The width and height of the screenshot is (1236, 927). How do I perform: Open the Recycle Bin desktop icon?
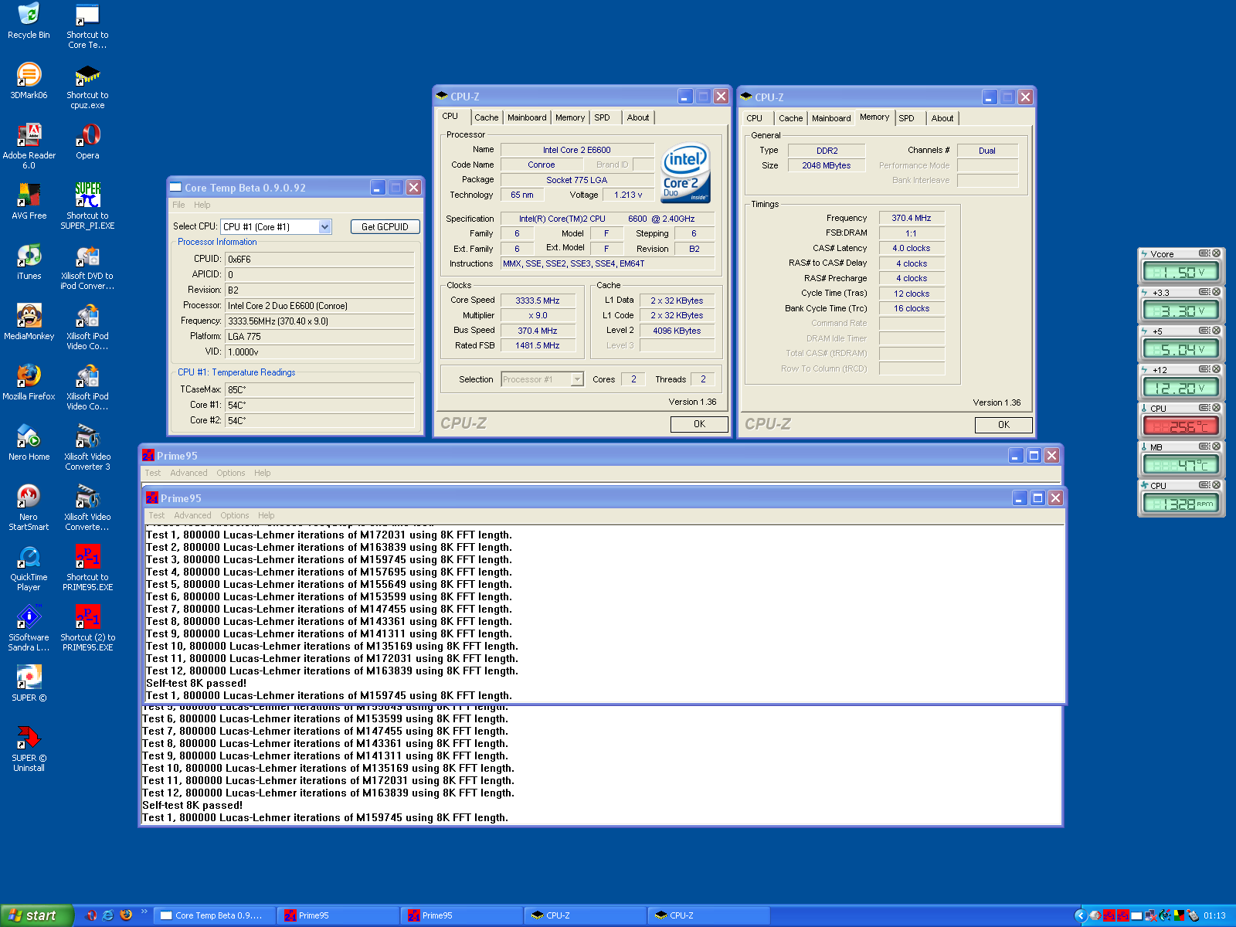(x=29, y=21)
